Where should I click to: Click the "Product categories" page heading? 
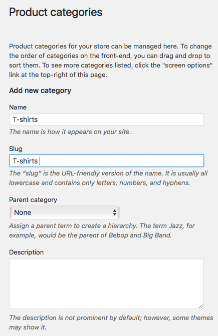[56, 12]
